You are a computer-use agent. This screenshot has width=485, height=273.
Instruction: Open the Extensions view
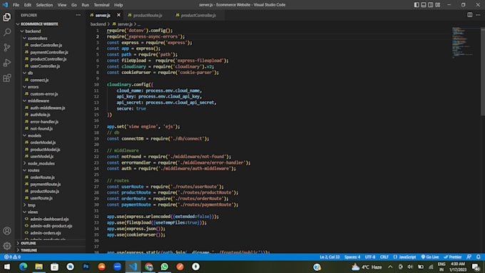point(7,78)
